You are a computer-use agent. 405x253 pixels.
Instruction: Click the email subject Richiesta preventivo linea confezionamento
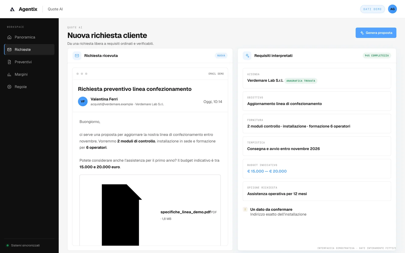pos(135,89)
